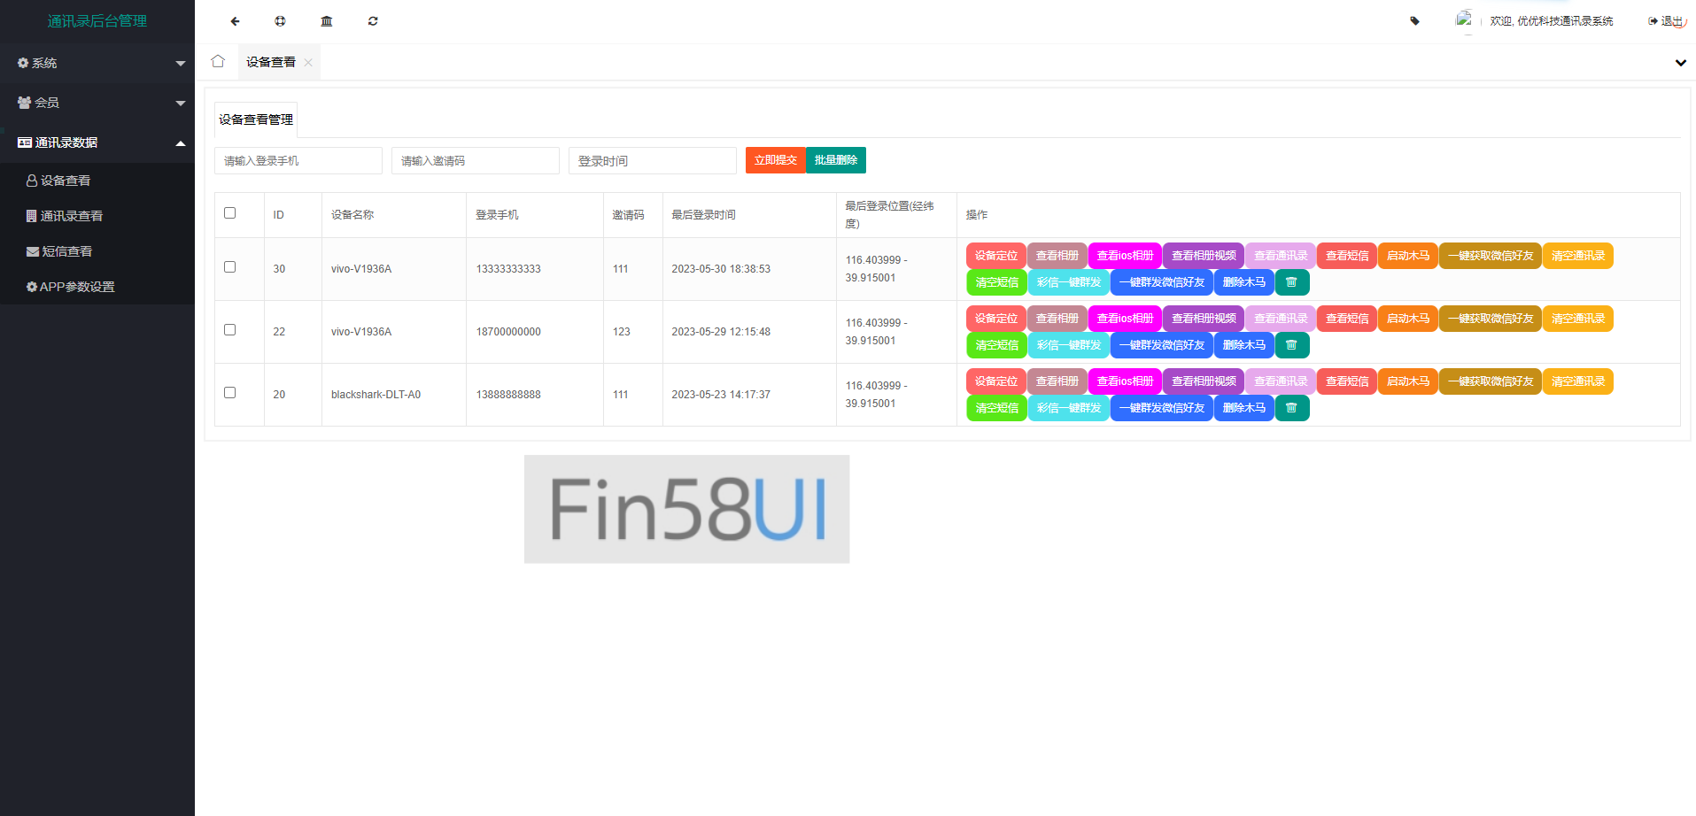Image resolution: width=1696 pixels, height=816 pixels.
Task: Click the 立即提交 submit button
Action: [775, 160]
